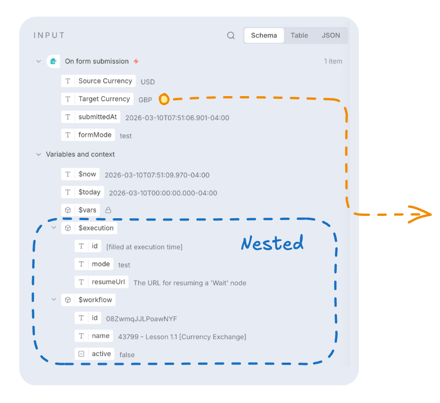Click the Target Currency field pill
Screen dimensions: 440x403
pos(98,99)
